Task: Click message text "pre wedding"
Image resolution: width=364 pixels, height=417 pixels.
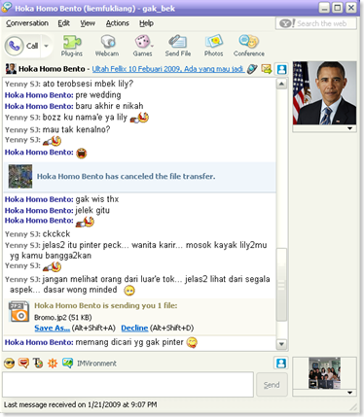Action: pyautogui.click(x=98, y=95)
